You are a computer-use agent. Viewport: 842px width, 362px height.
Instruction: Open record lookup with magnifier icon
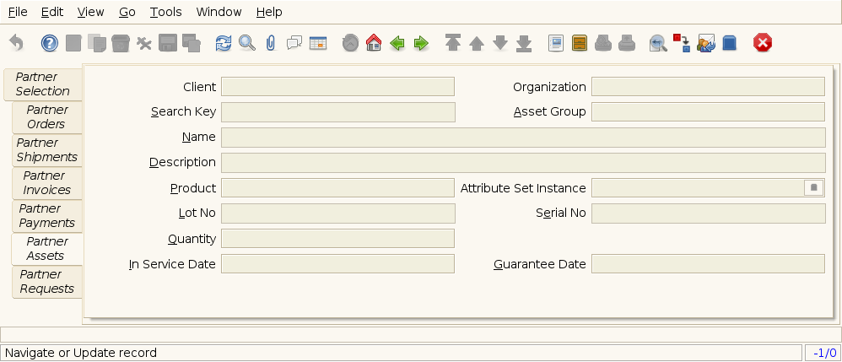click(246, 43)
